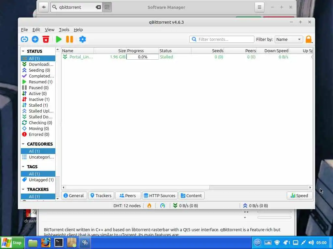Sort by the Progress column header
This screenshot has height=249, width=333.
(143, 51)
